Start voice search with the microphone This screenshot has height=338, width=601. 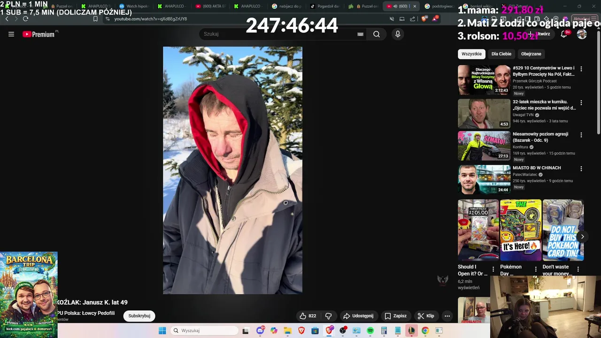(398, 34)
